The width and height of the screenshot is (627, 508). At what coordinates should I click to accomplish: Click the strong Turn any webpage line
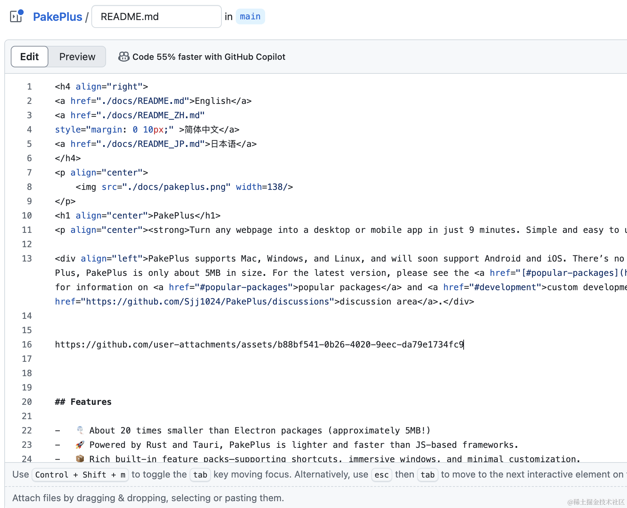(x=340, y=230)
